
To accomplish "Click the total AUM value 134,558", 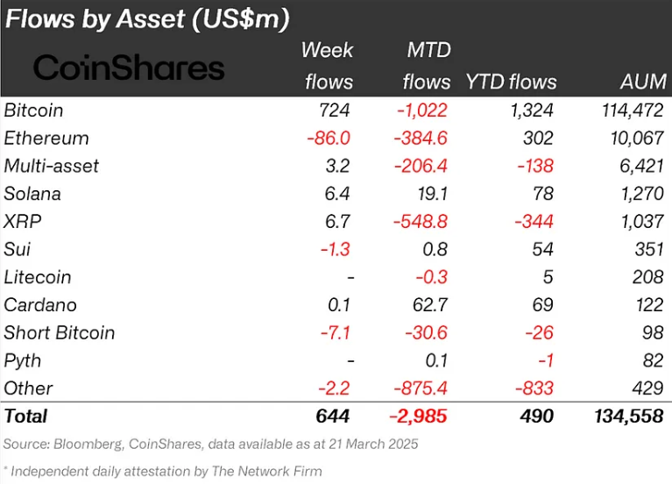I will point(629,416).
